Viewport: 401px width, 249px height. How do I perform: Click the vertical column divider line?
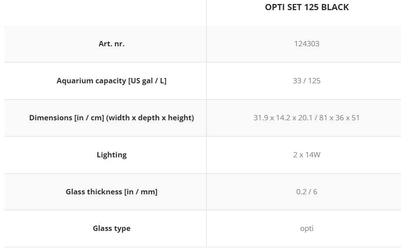click(206, 137)
